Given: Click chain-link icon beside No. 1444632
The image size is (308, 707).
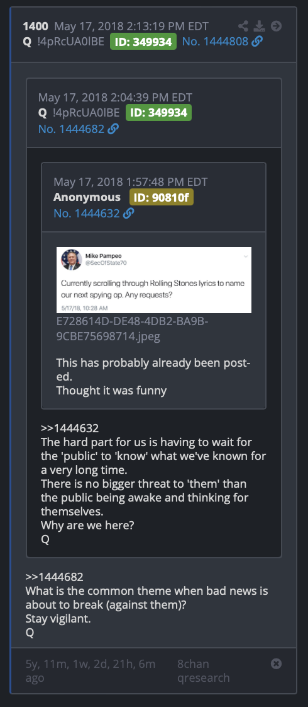Looking at the screenshot, I should pos(129,213).
